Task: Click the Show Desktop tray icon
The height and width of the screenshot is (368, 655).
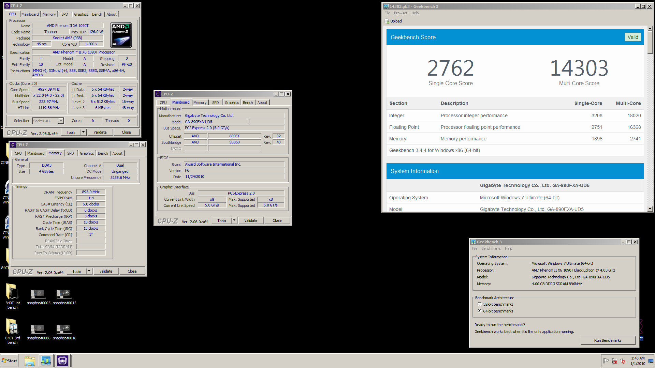Action: point(651,361)
